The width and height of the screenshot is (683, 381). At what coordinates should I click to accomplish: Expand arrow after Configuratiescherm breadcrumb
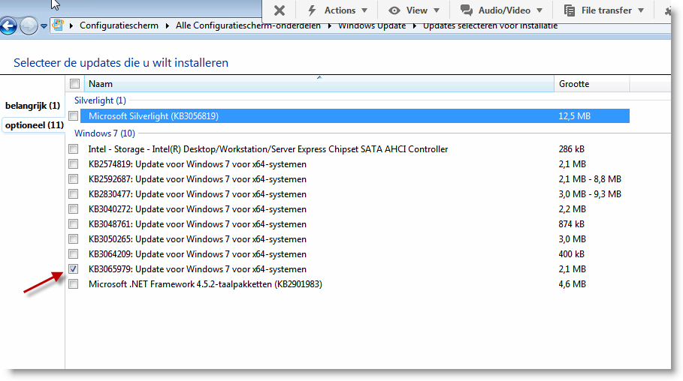pos(168,25)
